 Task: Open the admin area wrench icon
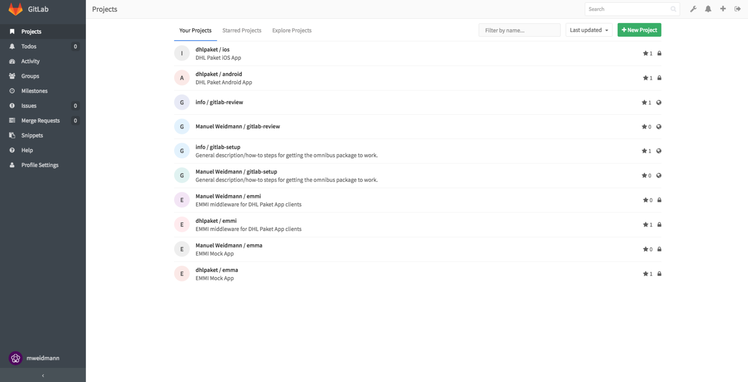pyautogui.click(x=693, y=9)
